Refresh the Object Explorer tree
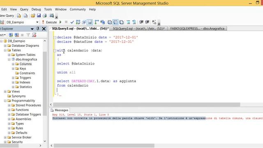The height and width of the screenshot is (148, 263). point(34,35)
